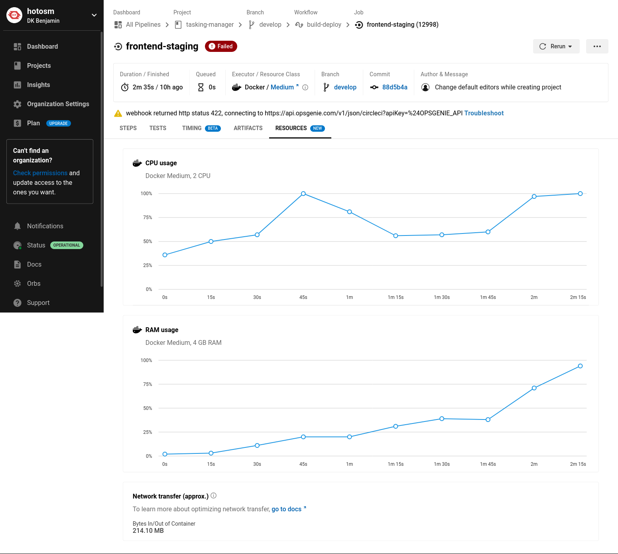Screen dimensions: 618x554
Task: Open build-deploy workflow breadcrumb
Action: tap(324, 24)
